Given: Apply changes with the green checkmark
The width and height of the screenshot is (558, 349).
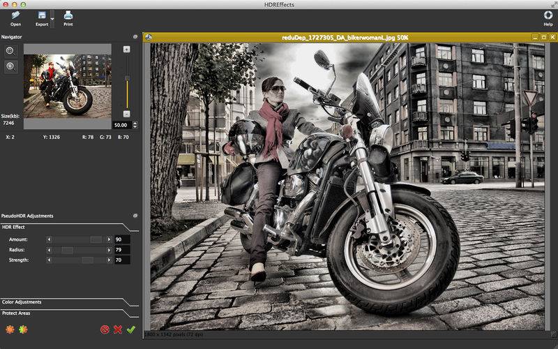Looking at the screenshot, I should point(130,329).
